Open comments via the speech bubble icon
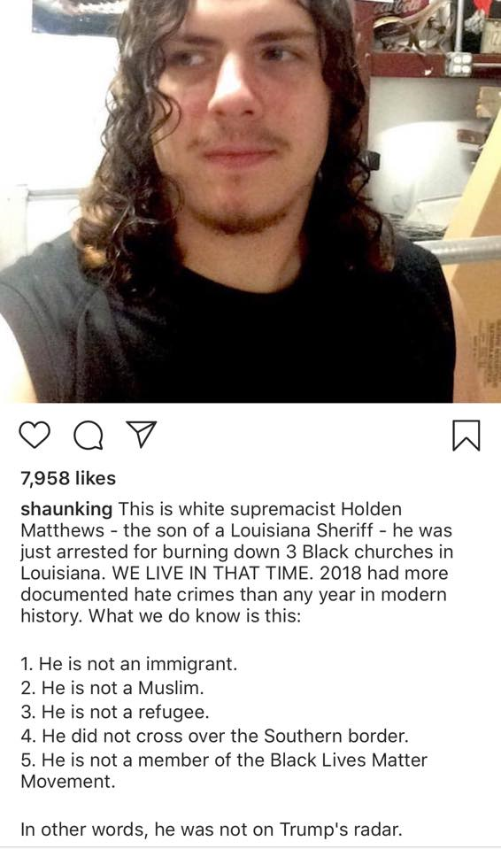This screenshot has width=501, height=849. coord(89,436)
